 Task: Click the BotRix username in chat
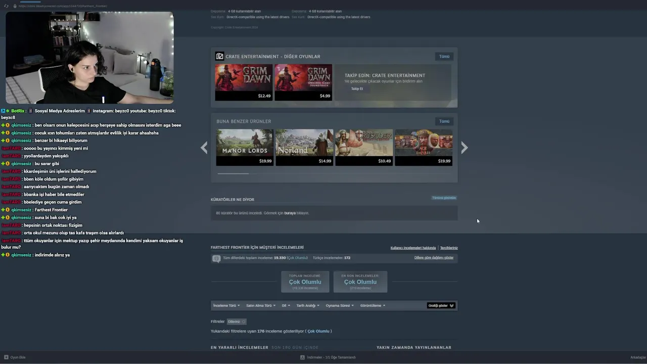tap(18, 111)
